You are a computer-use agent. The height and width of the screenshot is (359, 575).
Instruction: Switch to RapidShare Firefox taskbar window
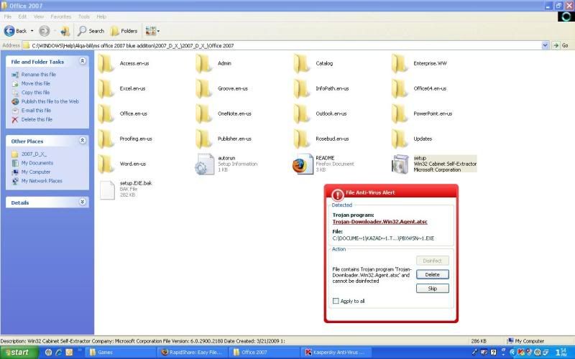[193, 353]
